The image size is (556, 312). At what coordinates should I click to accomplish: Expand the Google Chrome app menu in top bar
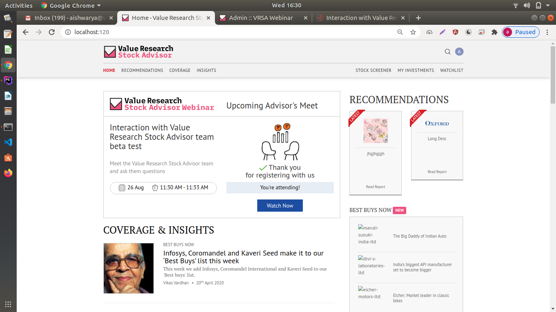72,5
